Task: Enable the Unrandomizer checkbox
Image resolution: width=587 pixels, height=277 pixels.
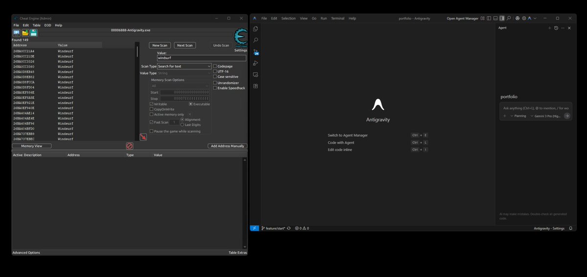Action: pyautogui.click(x=215, y=83)
